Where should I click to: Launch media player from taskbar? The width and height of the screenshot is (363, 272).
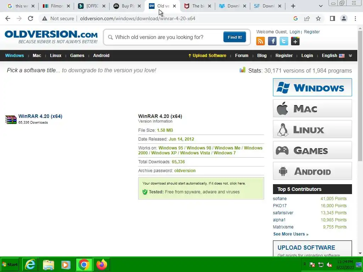tap(66, 264)
